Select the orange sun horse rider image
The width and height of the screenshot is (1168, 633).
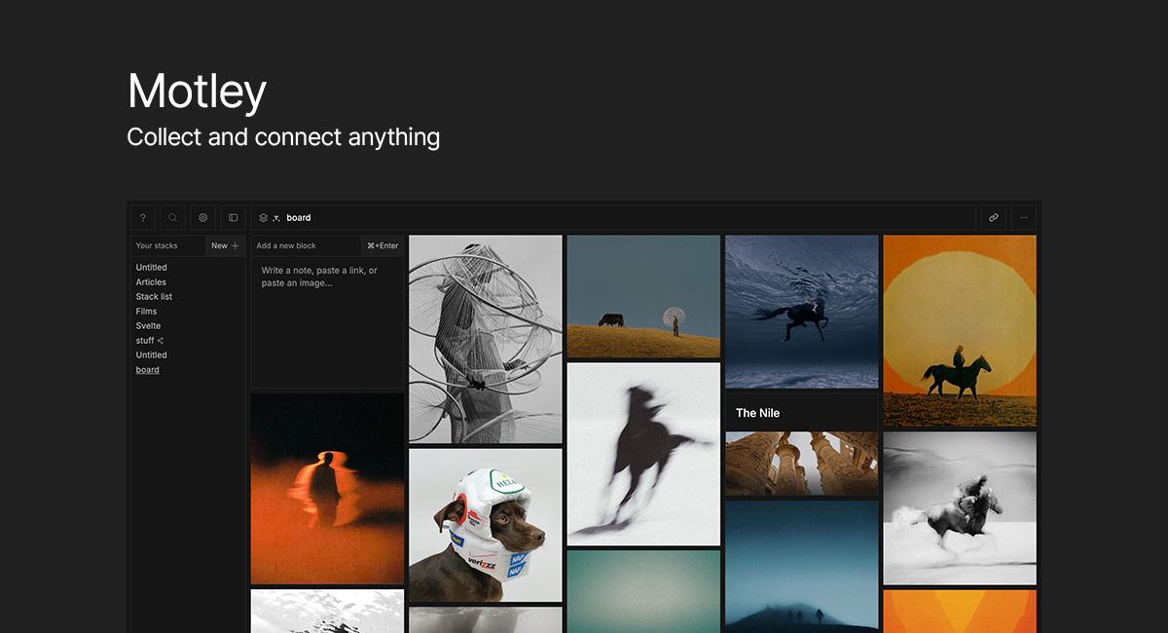[x=959, y=331]
